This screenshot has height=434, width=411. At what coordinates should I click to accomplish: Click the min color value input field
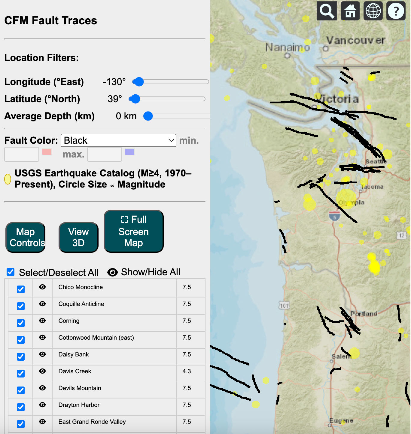click(x=22, y=154)
